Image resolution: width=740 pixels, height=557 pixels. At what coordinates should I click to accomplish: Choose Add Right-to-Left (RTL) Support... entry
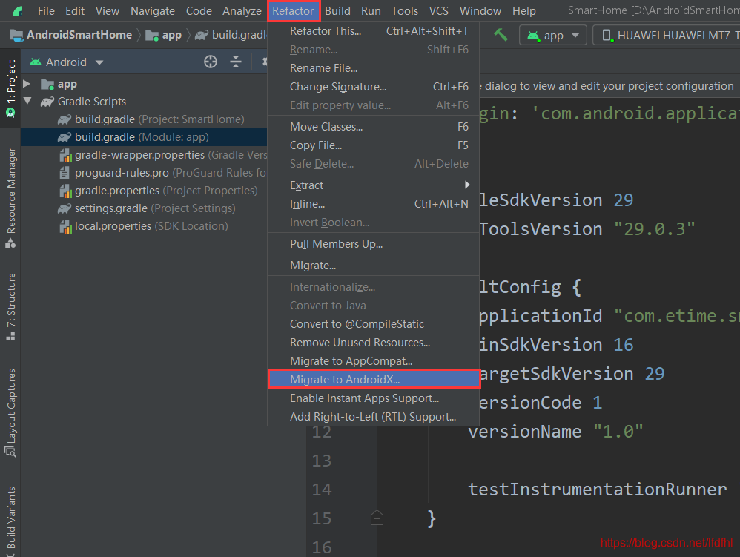373,417
